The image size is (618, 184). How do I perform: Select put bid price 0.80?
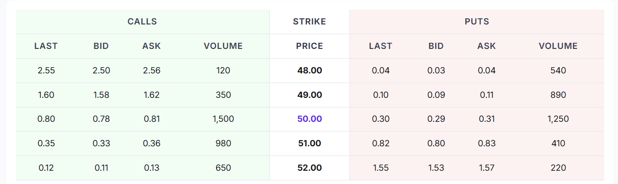click(x=436, y=143)
